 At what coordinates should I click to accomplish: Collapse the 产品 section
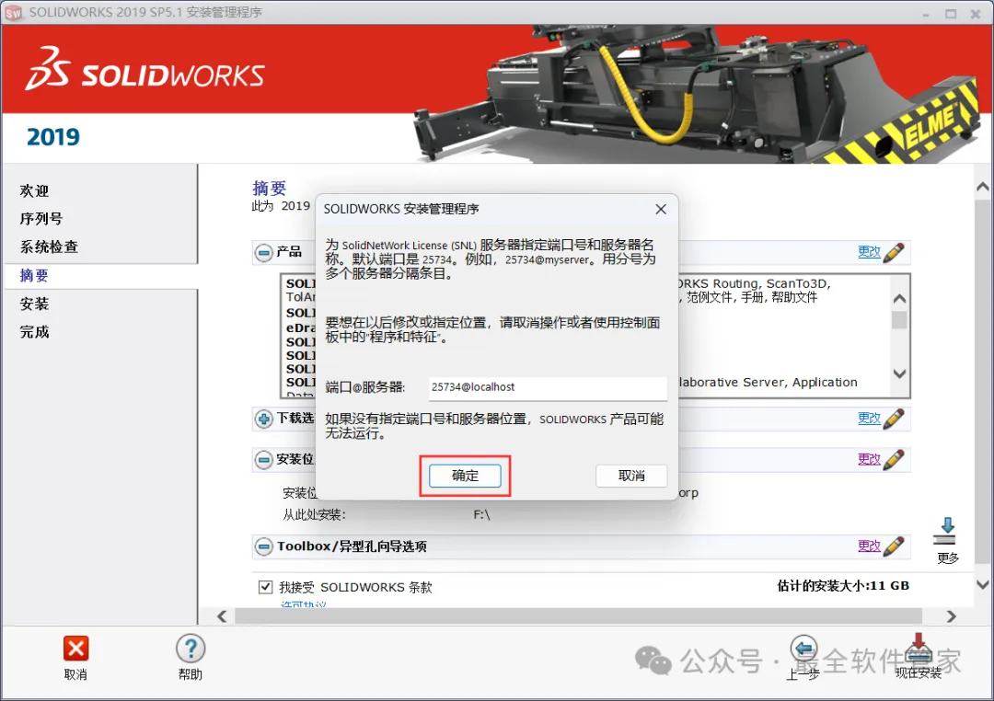264,252
